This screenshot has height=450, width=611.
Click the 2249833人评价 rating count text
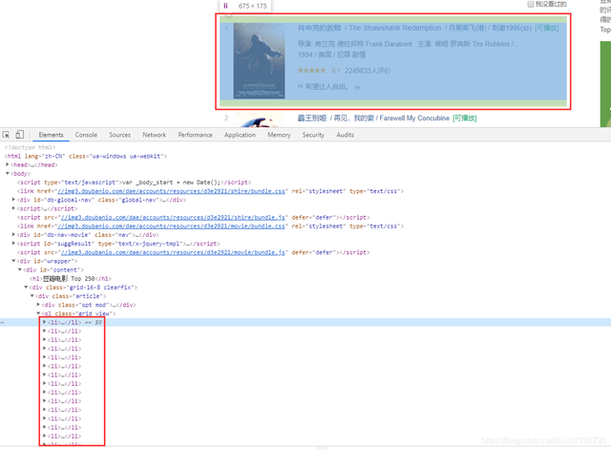tap(368, 71)
